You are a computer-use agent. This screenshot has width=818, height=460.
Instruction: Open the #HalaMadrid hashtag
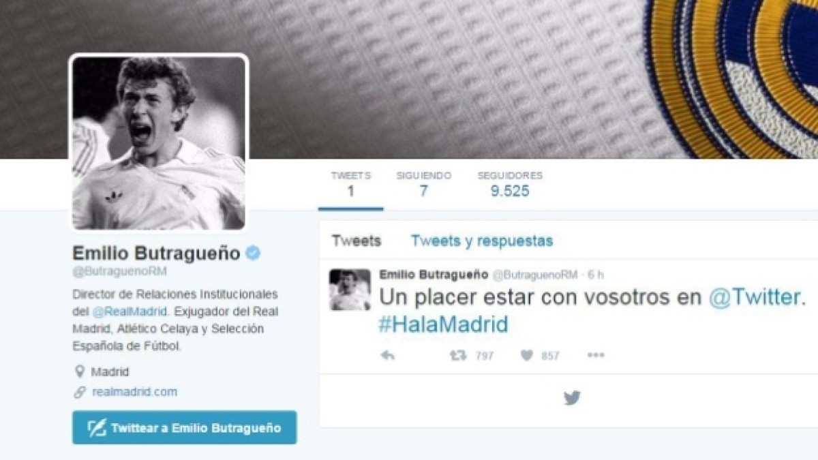(444, 324)
